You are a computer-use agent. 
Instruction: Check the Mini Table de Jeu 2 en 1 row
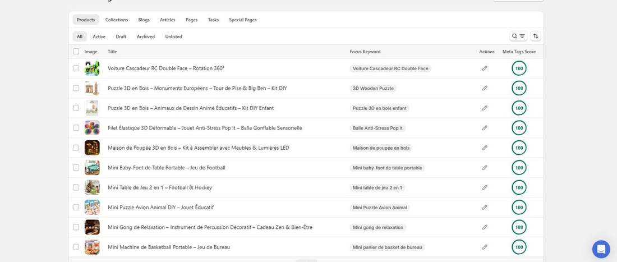(76, 187)
